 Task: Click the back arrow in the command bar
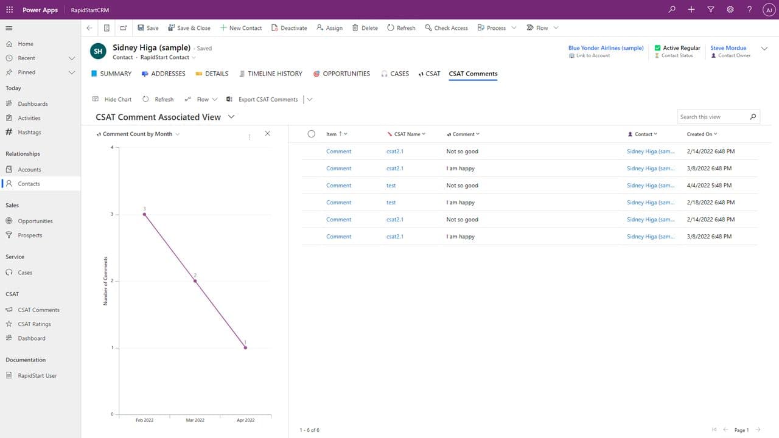89,28
